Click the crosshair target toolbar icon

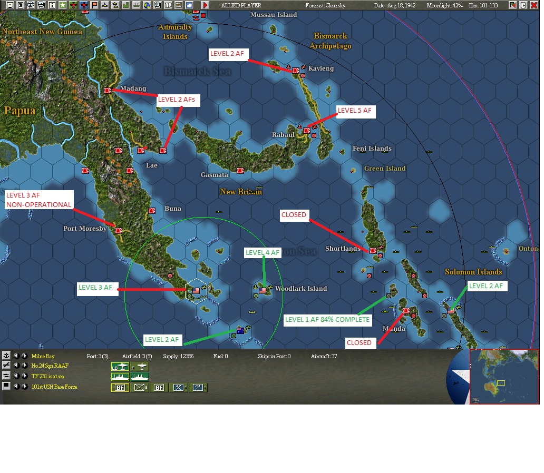tap(158, 5)
